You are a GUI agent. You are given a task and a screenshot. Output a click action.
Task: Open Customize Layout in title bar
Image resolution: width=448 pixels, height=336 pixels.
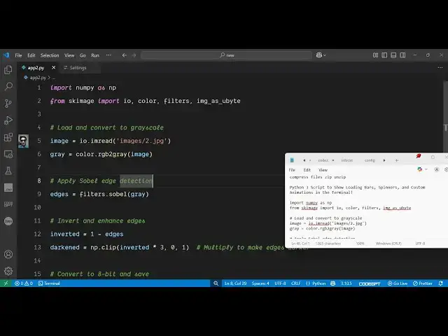[x=375, y=55]
